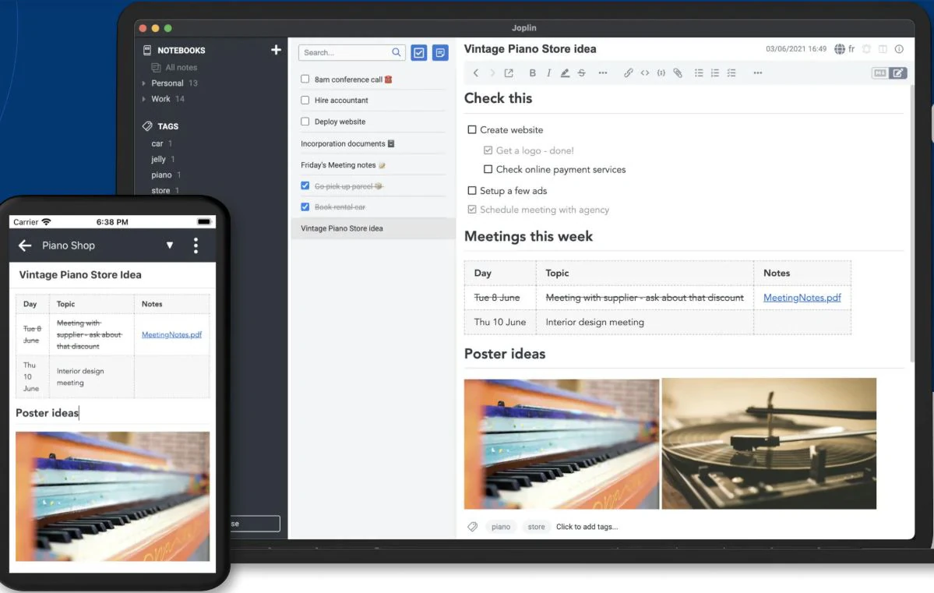Click 'Click to add tags...' field
This screenshot has width=934, height=593.
click(x=587, y=527)
